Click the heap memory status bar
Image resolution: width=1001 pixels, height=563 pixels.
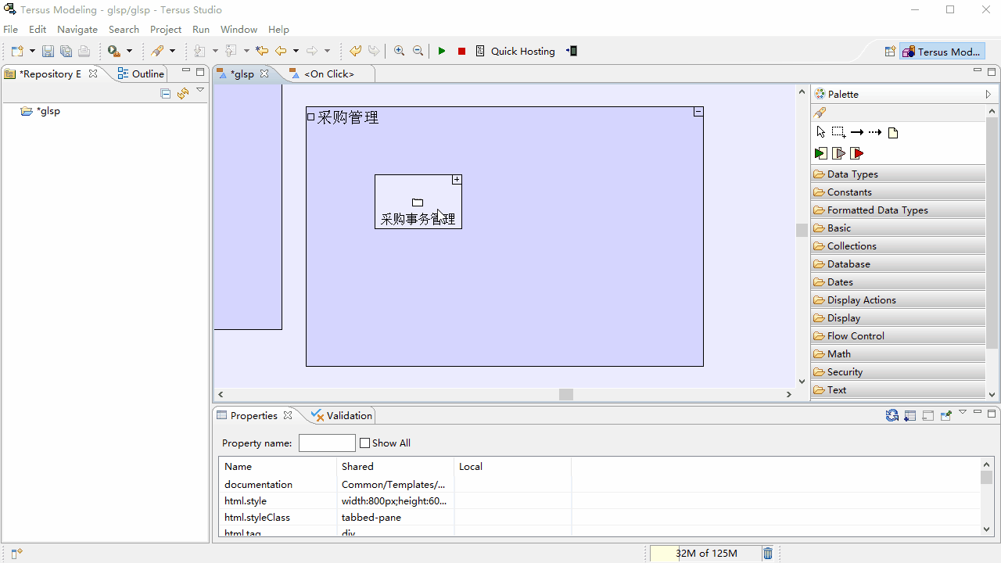pos(705,553)
